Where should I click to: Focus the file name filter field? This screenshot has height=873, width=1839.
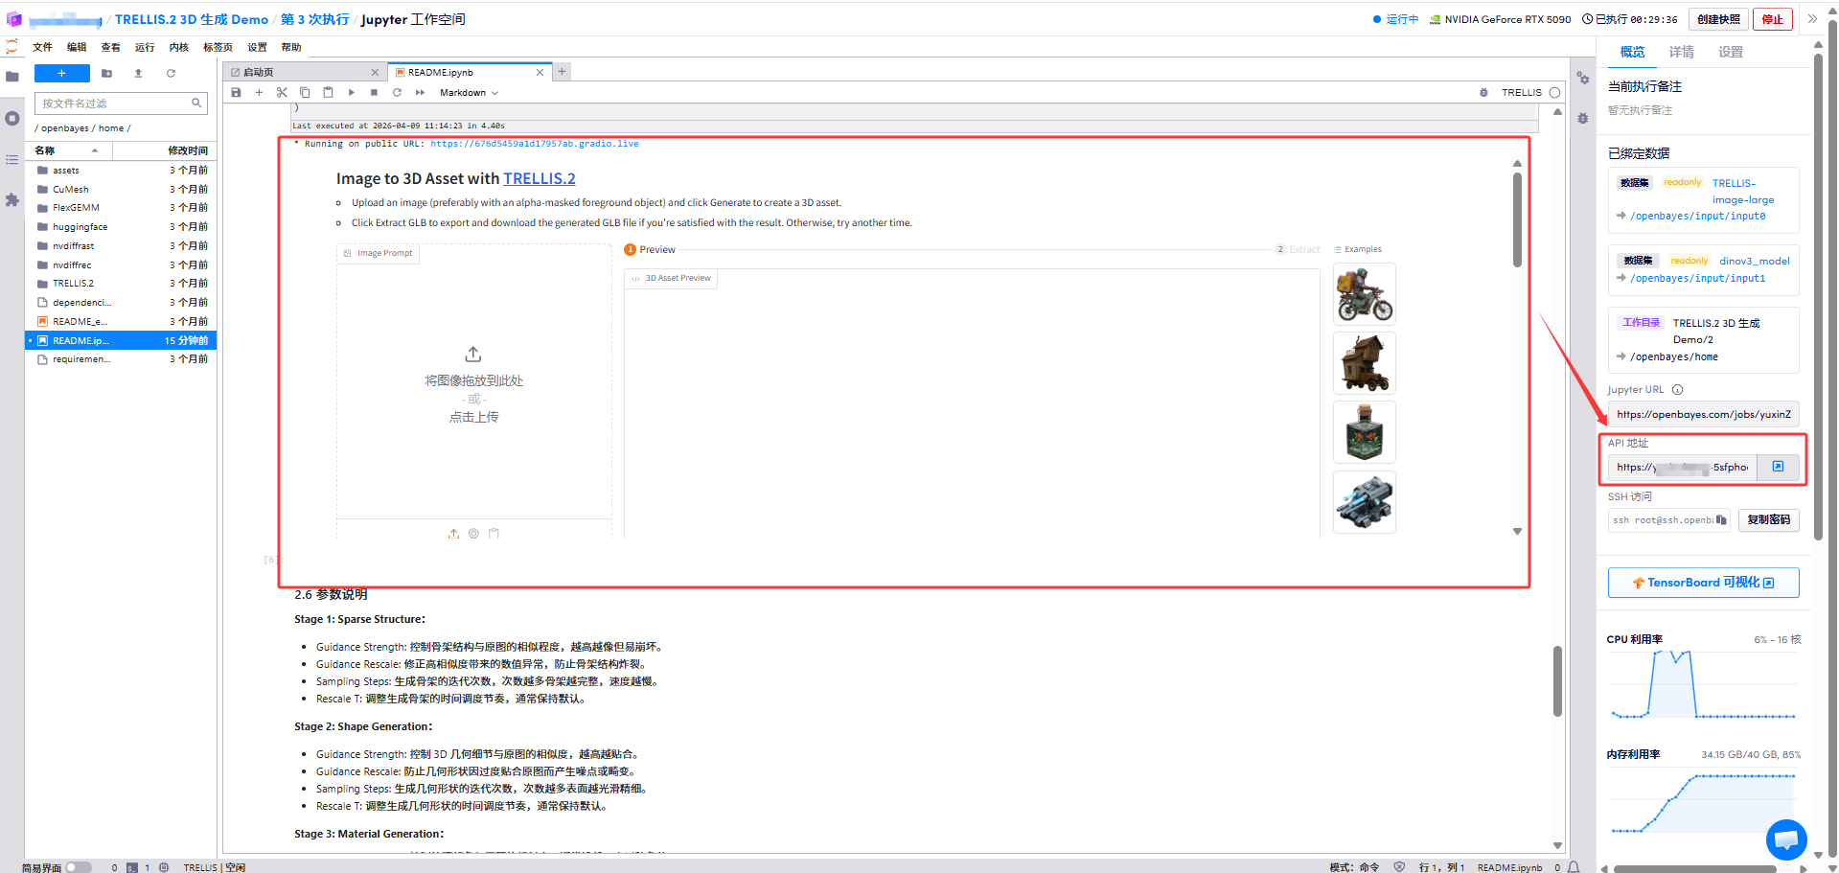(x=121, y=103)
